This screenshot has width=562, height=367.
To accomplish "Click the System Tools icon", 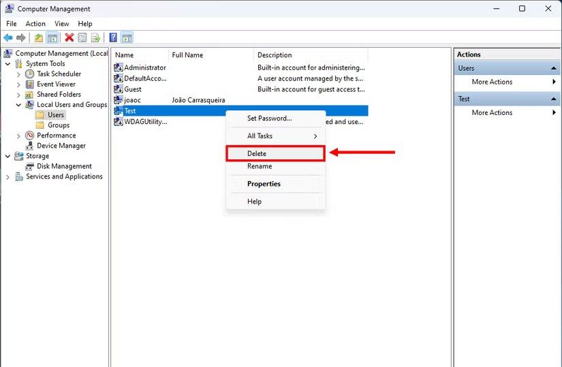I will point(19,64).
